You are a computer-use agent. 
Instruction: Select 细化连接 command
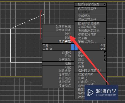[x=65, y=71]
